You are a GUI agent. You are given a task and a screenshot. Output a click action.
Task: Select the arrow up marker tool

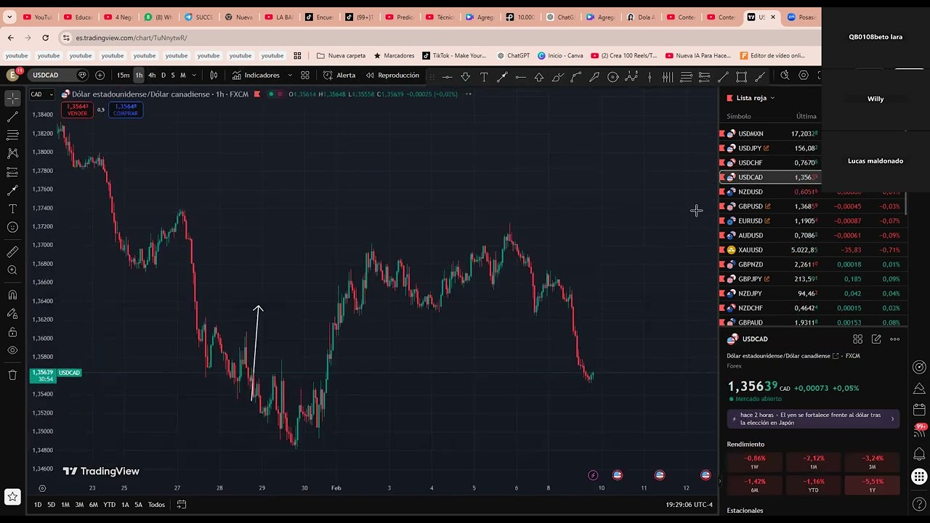point(539,76)
